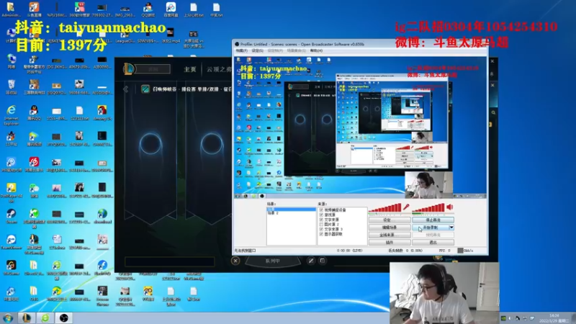Select the highlighted first scene in the scene list

coord(291,209)
